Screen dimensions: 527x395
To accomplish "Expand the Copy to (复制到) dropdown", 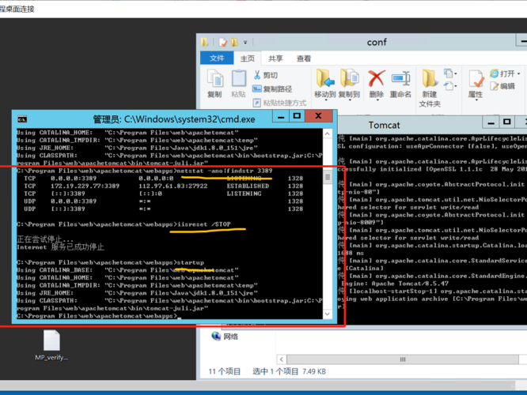I will tap(349, 100).
